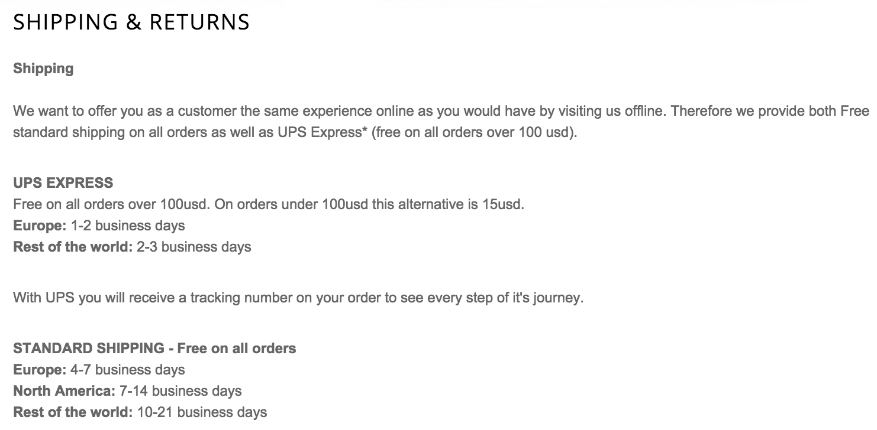Click the Europe label under Standard Shipping
The width and height of the screenshot is (877, 430).
click(39, 370)
